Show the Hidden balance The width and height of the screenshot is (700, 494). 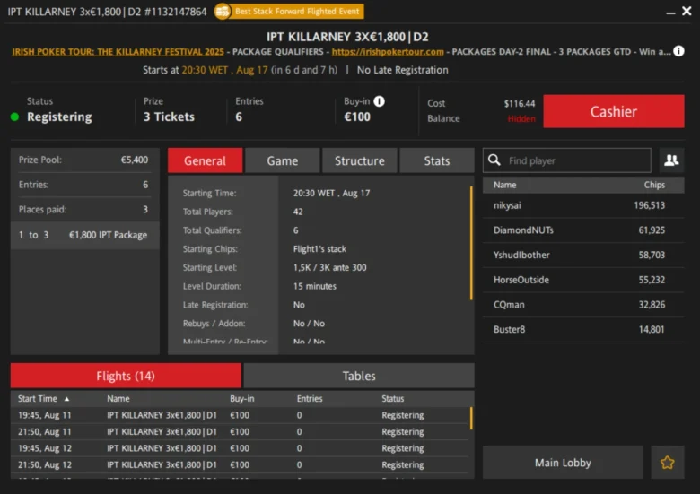point(521,118)
